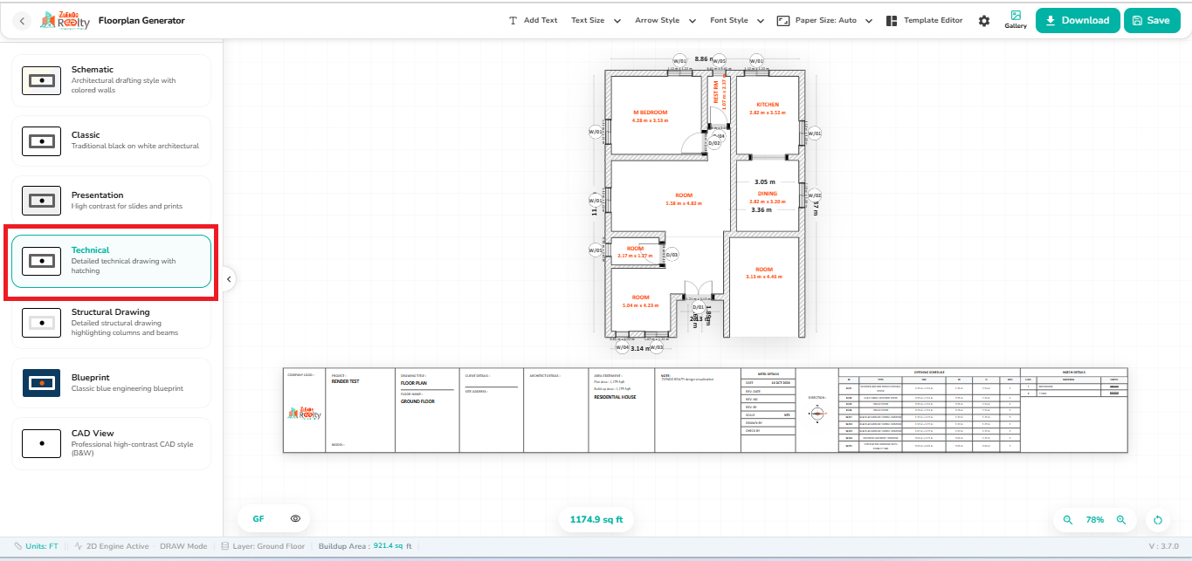
Task: Select the Technical style
Action: pyautogui.click(x=111, y=261)
